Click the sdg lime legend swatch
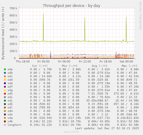The width and height of the screenshot is (143, 135). click(x=5, y=90)
